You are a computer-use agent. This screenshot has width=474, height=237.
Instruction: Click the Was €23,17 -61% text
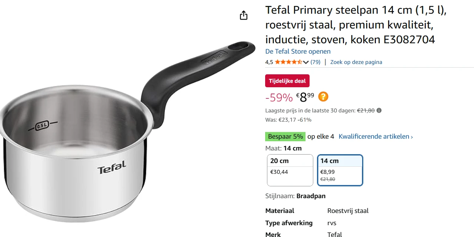pyautogui.click(x=288, y=119)
